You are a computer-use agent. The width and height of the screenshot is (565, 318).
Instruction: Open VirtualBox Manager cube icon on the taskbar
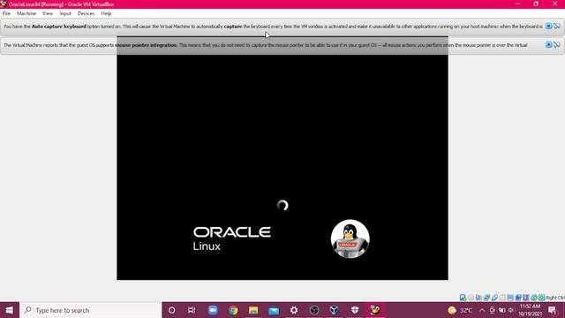(x=335, y=310)
